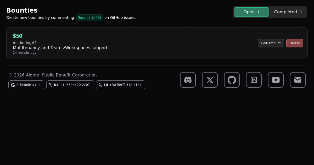Click the /bounty $1000 command snippet

pyautogui.click(x=89, y=18)
